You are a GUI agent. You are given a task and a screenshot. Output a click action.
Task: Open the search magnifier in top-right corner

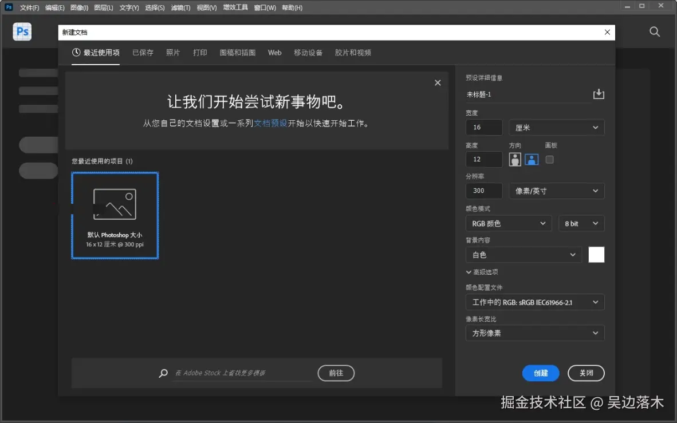point(655,31)
